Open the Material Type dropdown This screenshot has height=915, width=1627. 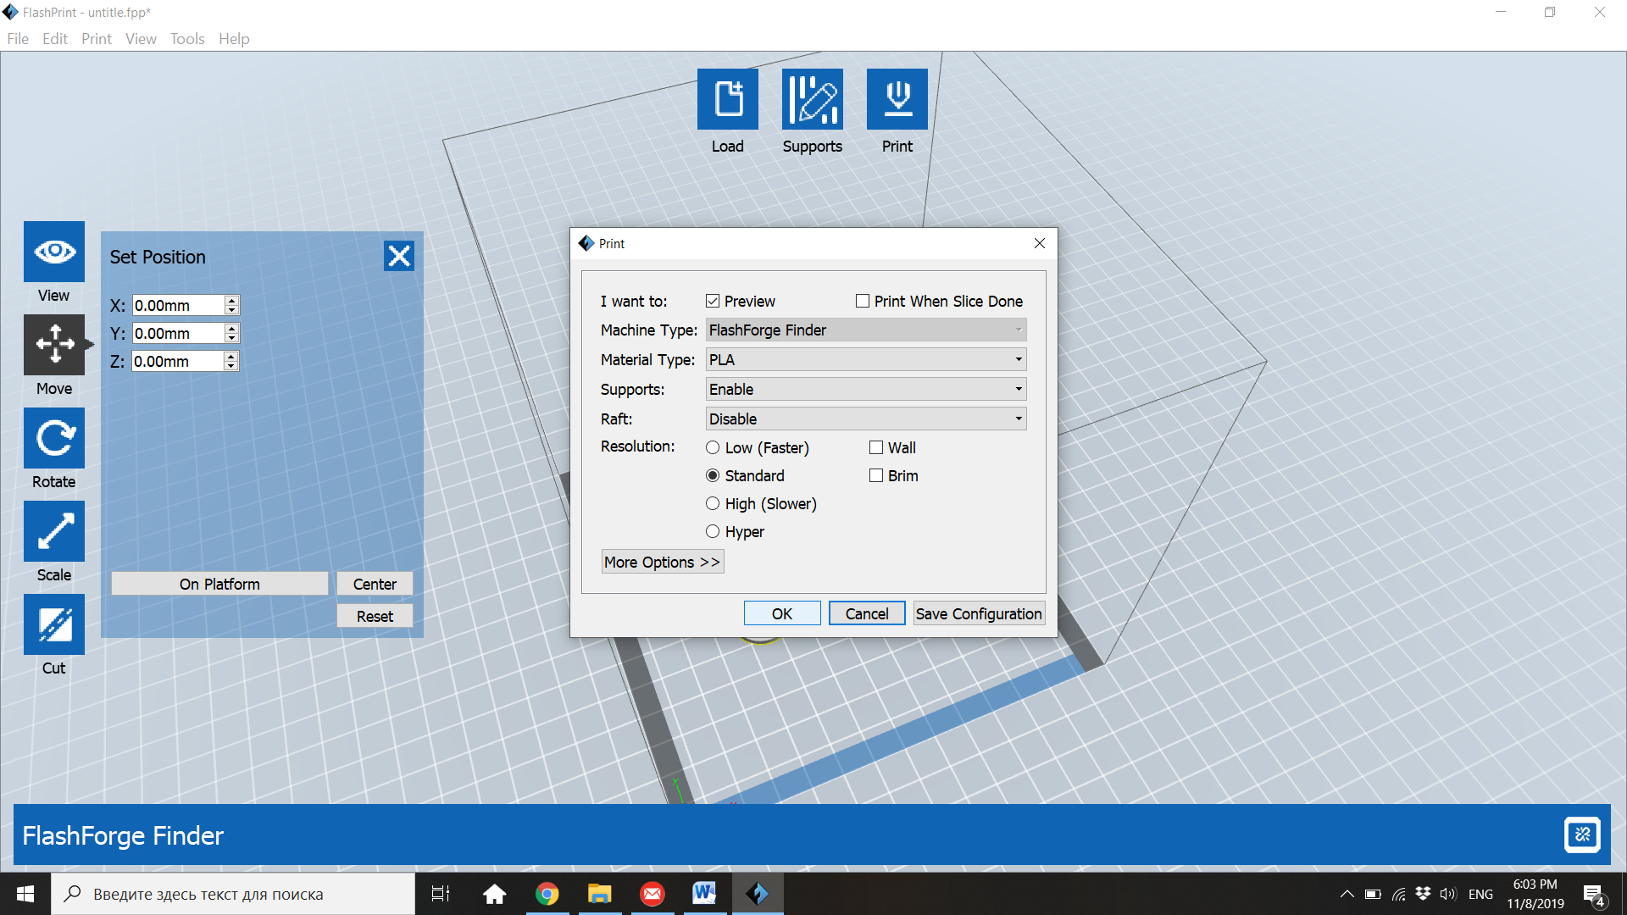click(x=866, y=359)
